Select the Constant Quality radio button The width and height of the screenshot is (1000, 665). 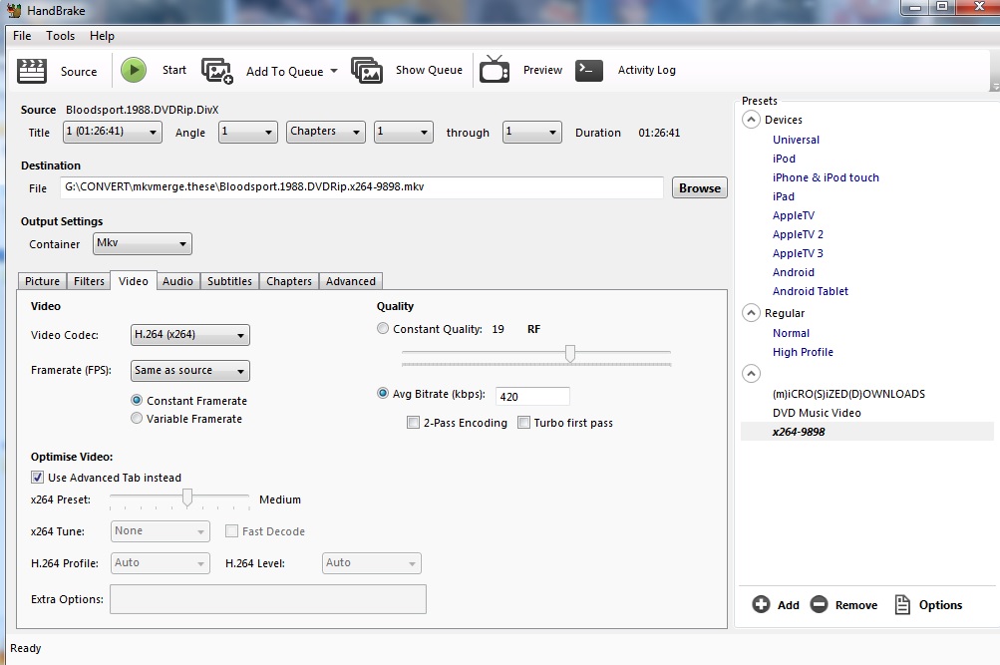coord(384,329)
